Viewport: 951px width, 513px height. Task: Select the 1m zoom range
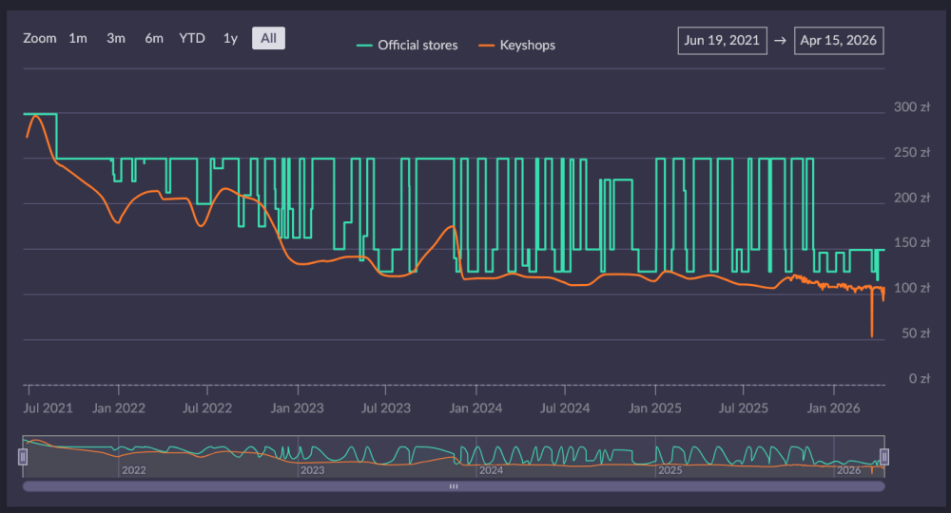tap(78, 38)
